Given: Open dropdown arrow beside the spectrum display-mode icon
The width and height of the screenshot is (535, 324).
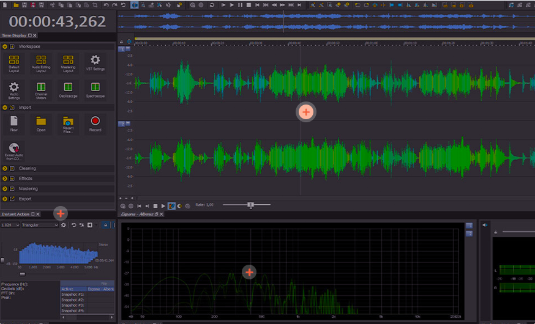Looking at the screenshot, I should coord(96,225).
